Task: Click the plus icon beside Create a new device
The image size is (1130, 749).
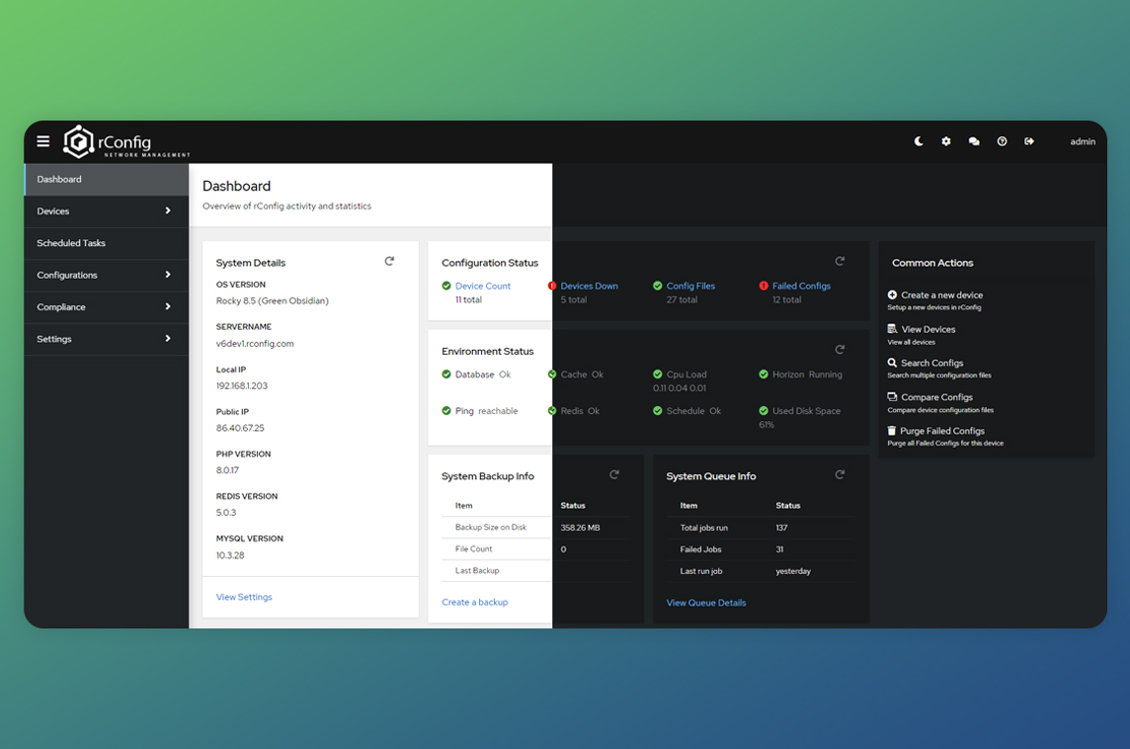Action: point(892,294)
